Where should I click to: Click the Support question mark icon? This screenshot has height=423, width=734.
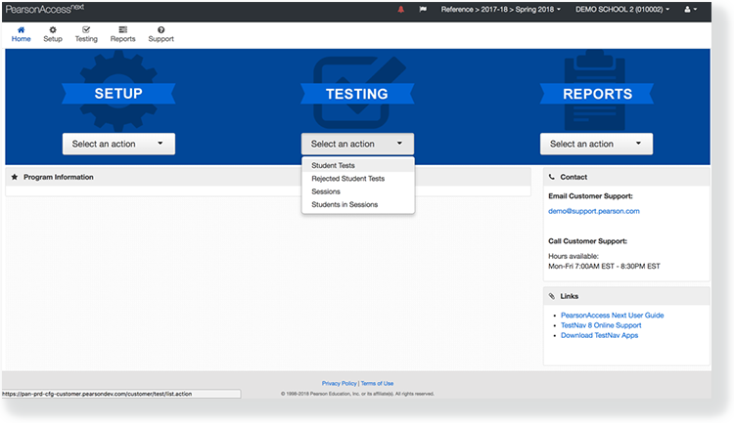click(x=161, y=30)
